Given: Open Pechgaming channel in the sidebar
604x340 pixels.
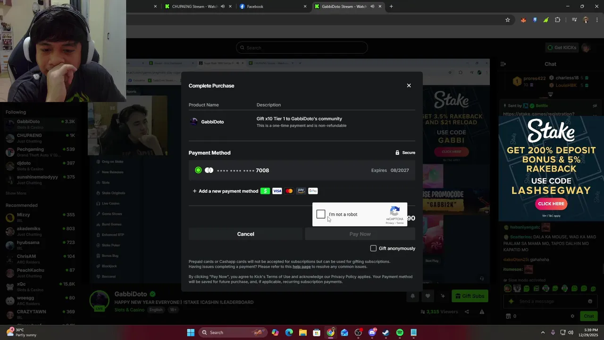Looking at the screenshot, I should click(x=42, y=152).
